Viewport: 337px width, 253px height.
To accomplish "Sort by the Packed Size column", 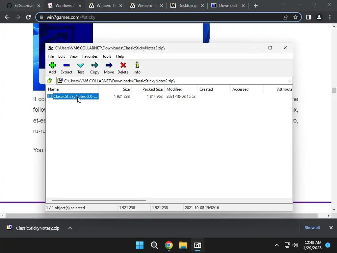I will click(148, 89).
